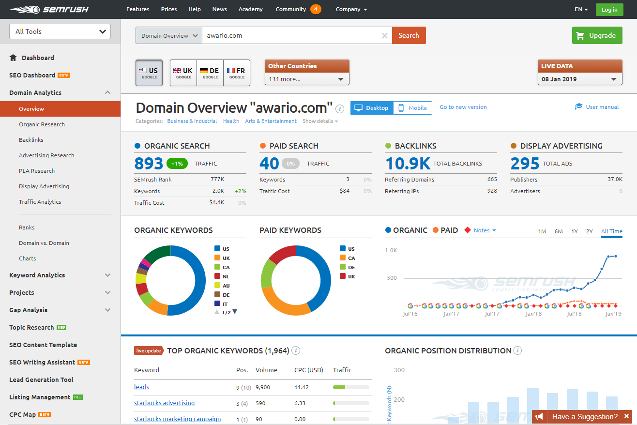
Task: Select the 2Y chart range tab
Action: [590, 231]
